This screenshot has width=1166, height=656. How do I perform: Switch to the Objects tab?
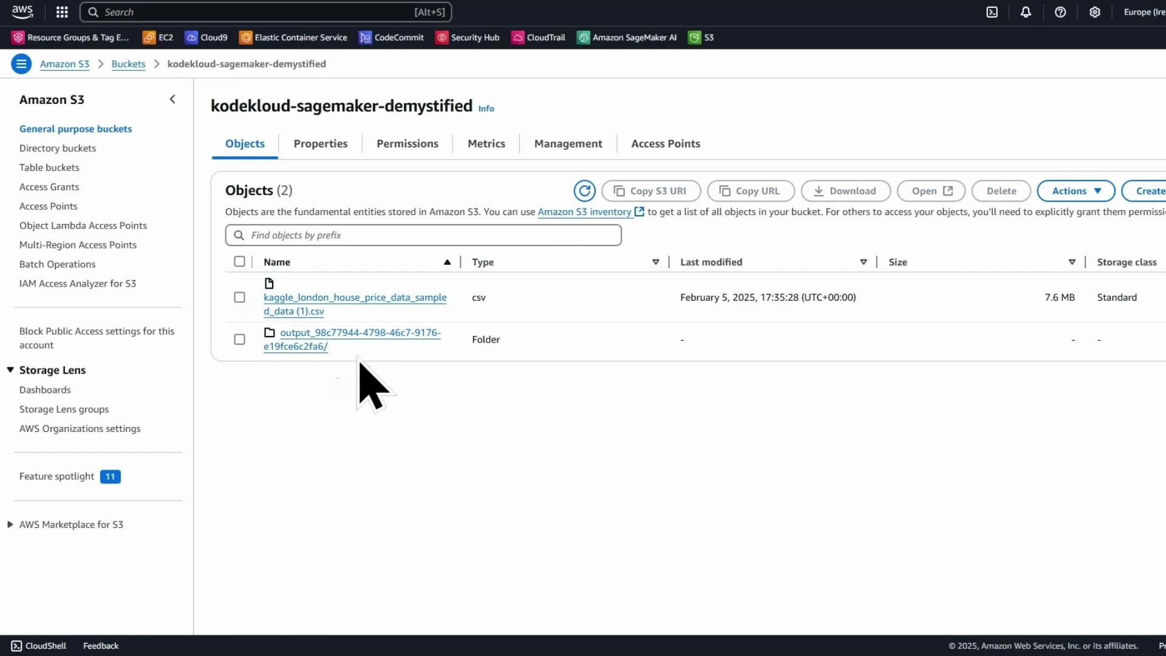[245, 144]
